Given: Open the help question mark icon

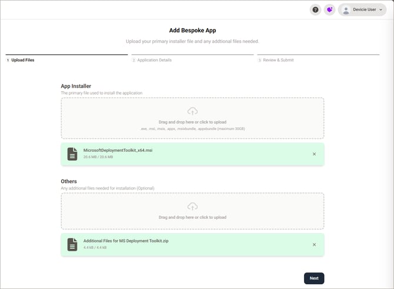Looking at the screenshot, I should tap(315, 10).
